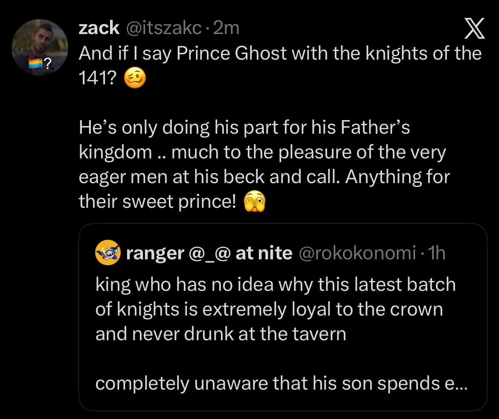Open the tweet's 2m timestamp

[x=226, y=28]
